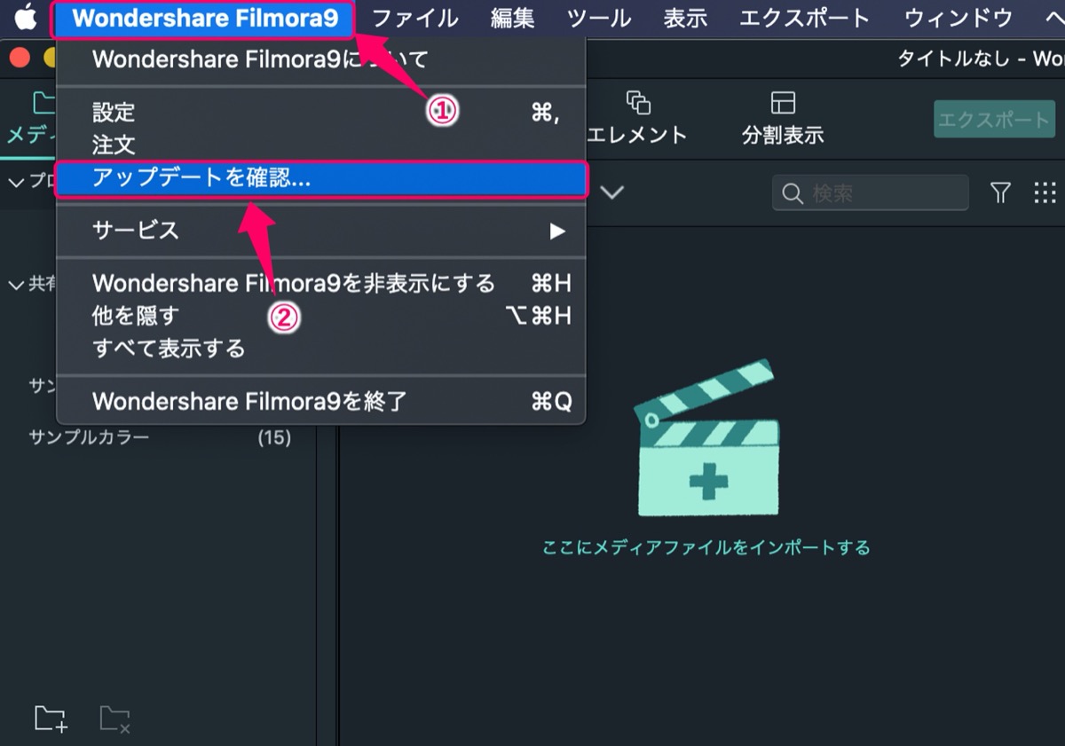Open the ツール menu
Viewport: 1065px width, 746px height.
599,18
